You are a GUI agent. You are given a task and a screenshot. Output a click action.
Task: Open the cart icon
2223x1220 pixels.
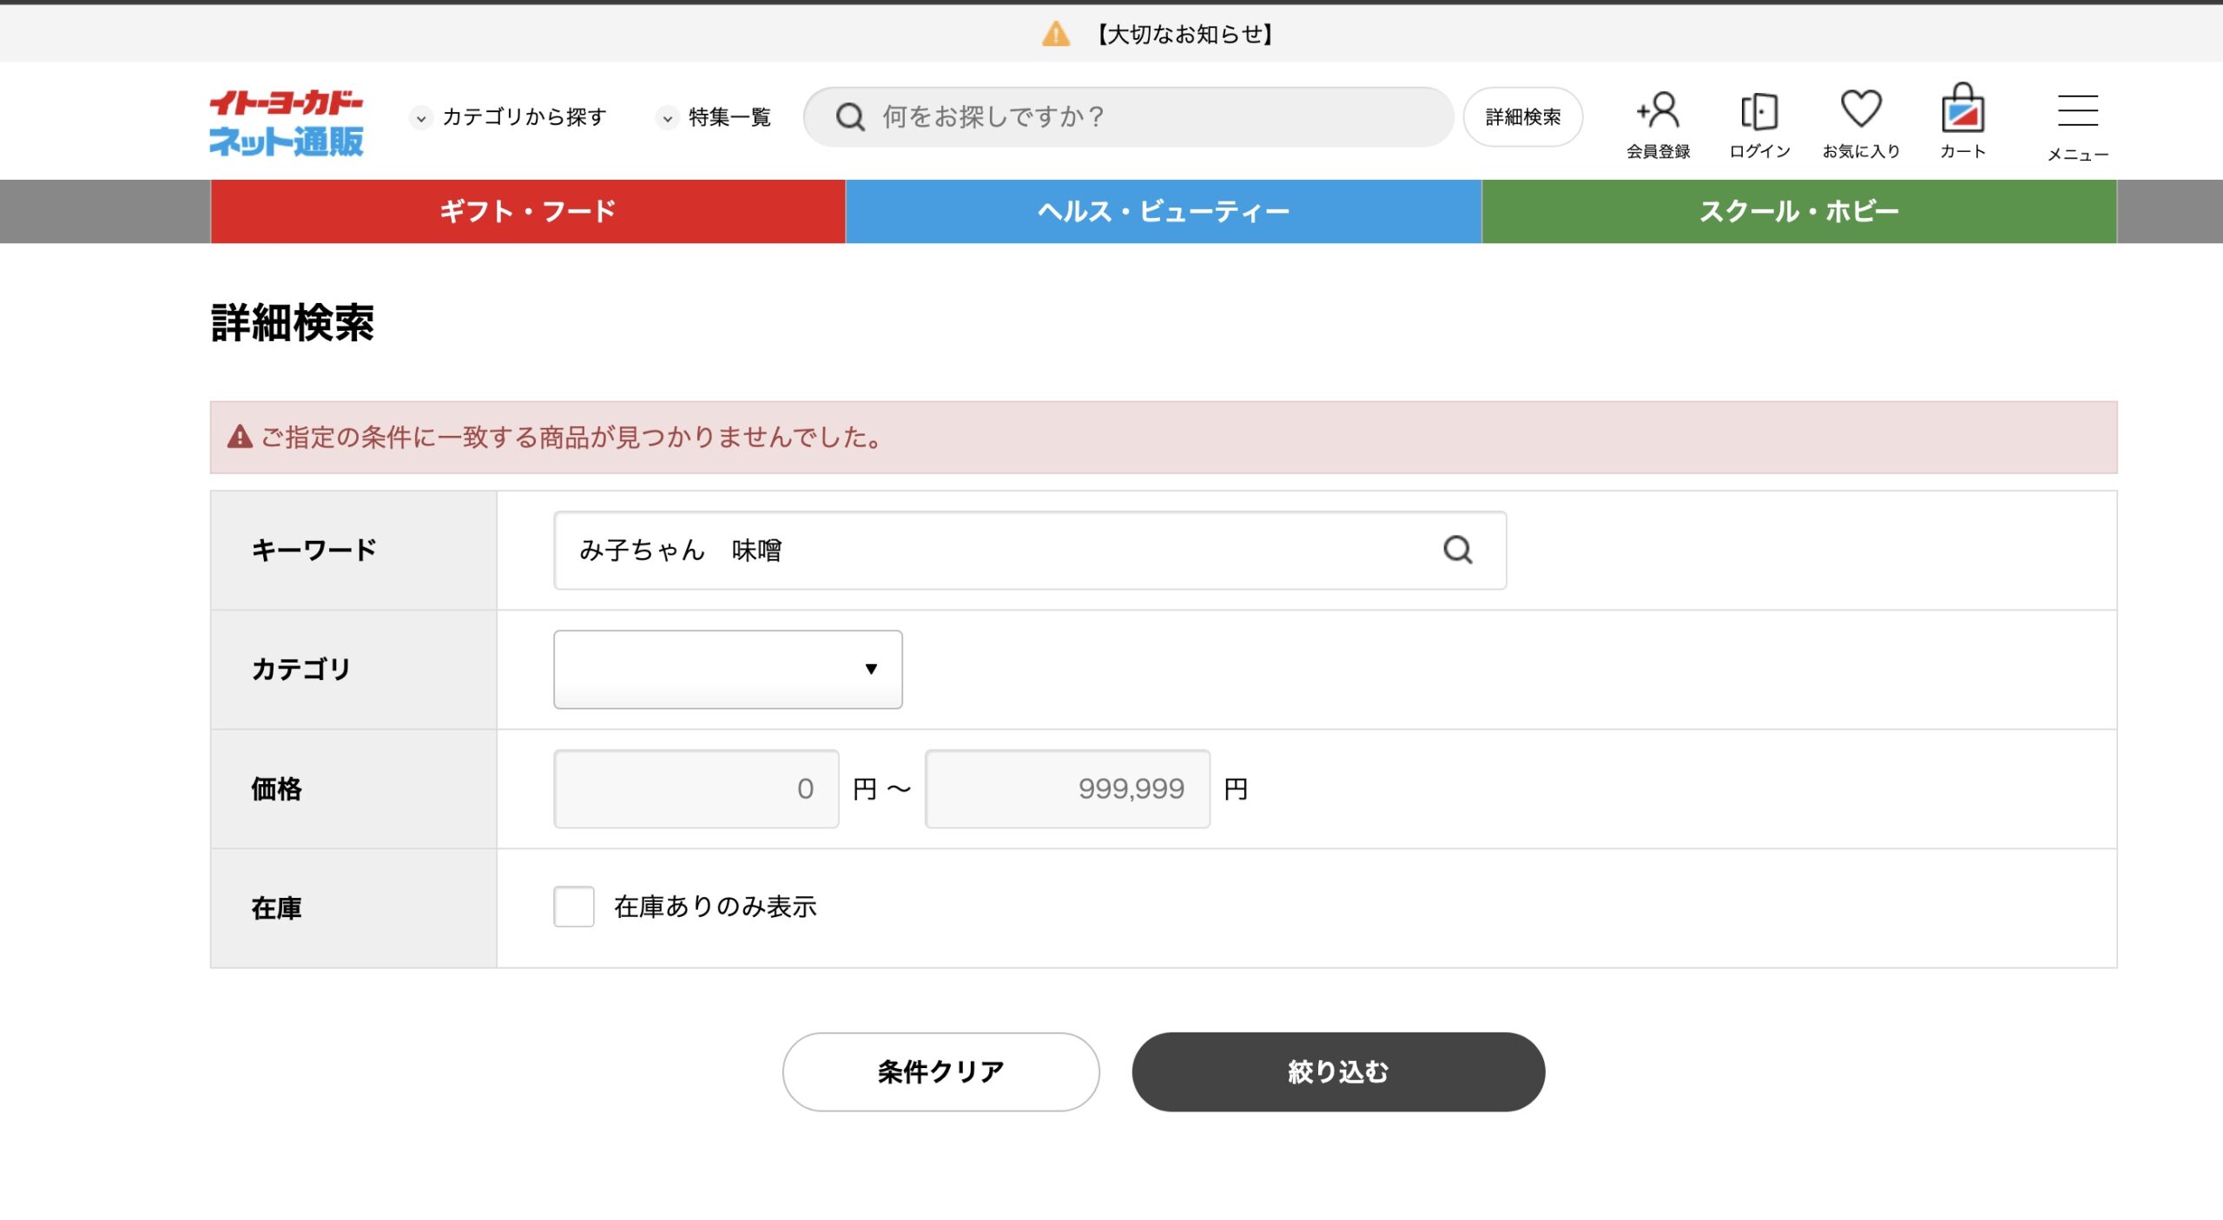(1963, 111)
